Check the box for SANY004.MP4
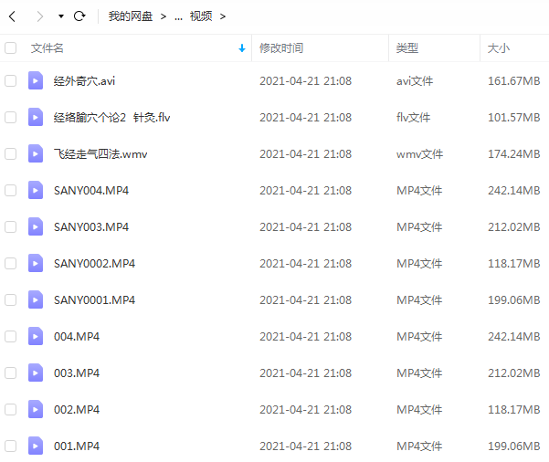The height and width of the screenshot is (462, 549). point(10,191)
